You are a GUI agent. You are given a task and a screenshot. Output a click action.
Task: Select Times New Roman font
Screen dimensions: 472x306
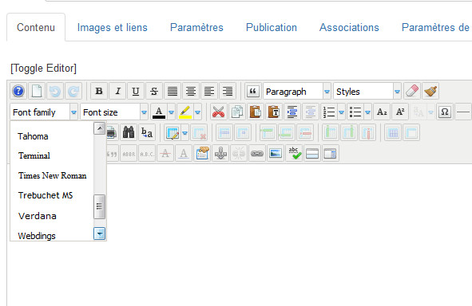coord(52,175)
